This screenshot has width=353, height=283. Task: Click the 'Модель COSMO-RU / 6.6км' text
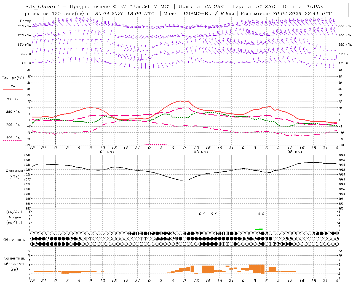point(199,14)
